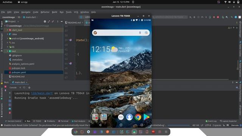Screen dimensions: 242x136
Task: Open the File menu
Action: (x=3, y=12)
